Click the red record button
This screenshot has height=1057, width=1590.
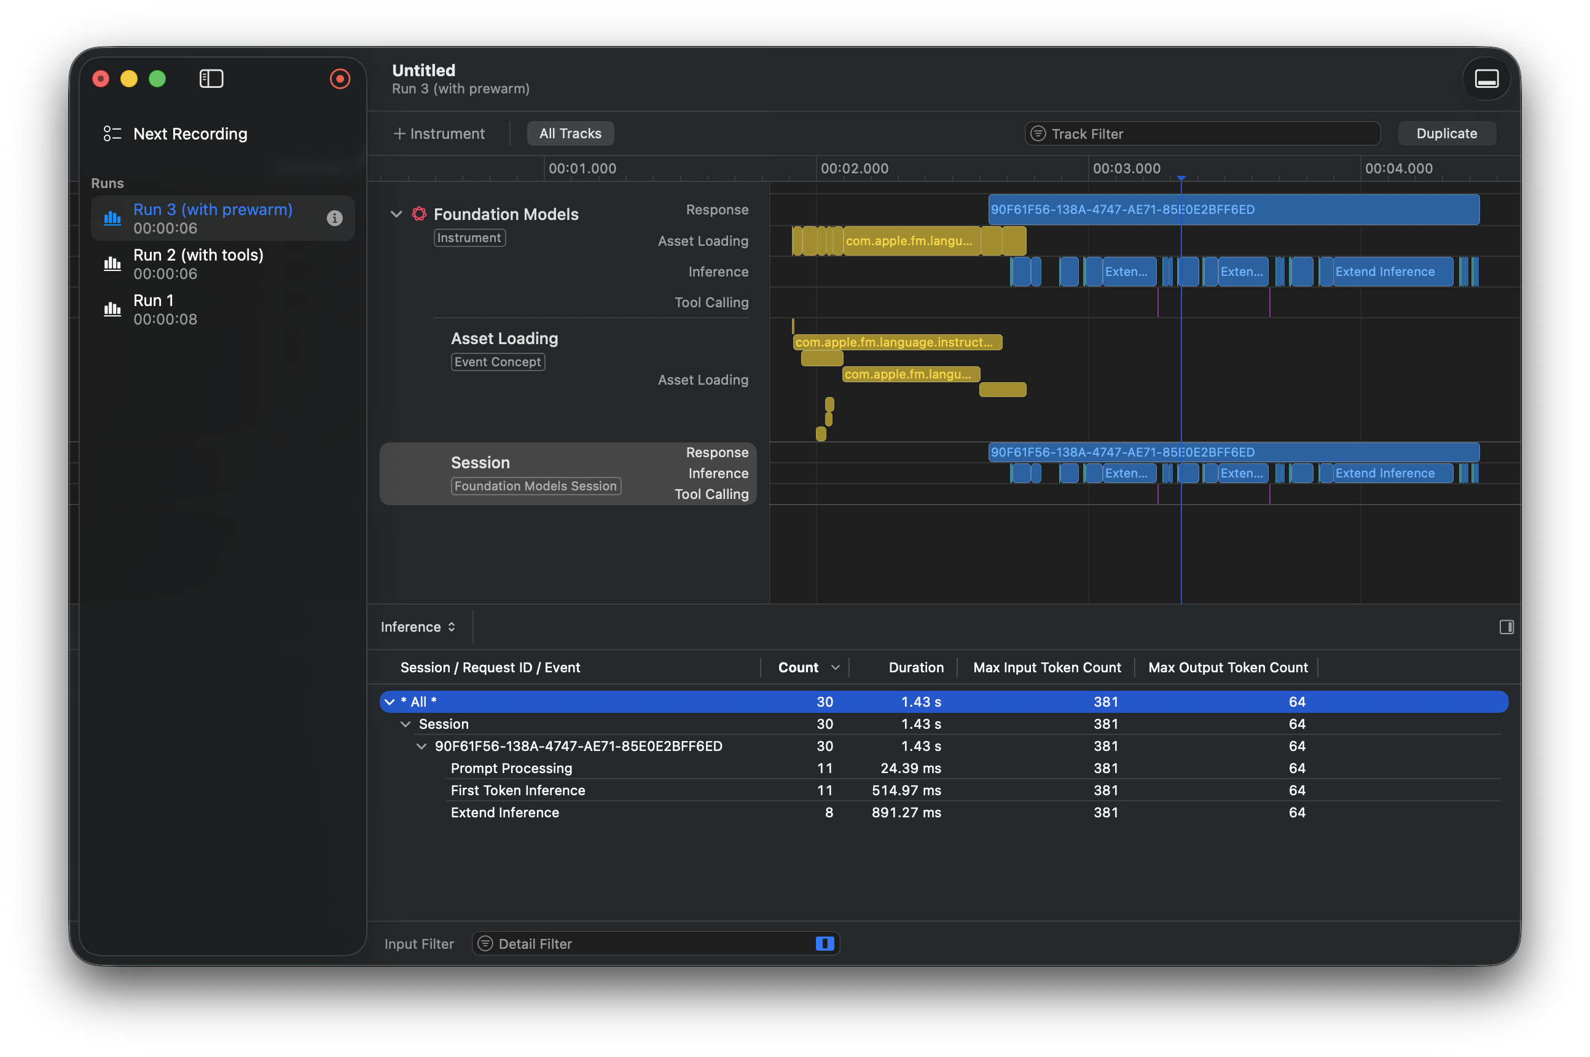tap(340, 79)
